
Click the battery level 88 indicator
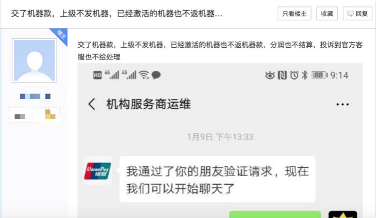320,75
